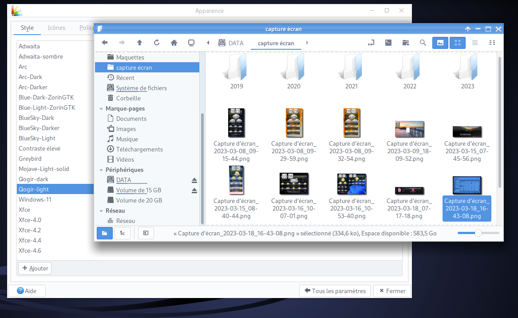Hide the sidebar panel
The image size is (518, 318).
point(146,233)
